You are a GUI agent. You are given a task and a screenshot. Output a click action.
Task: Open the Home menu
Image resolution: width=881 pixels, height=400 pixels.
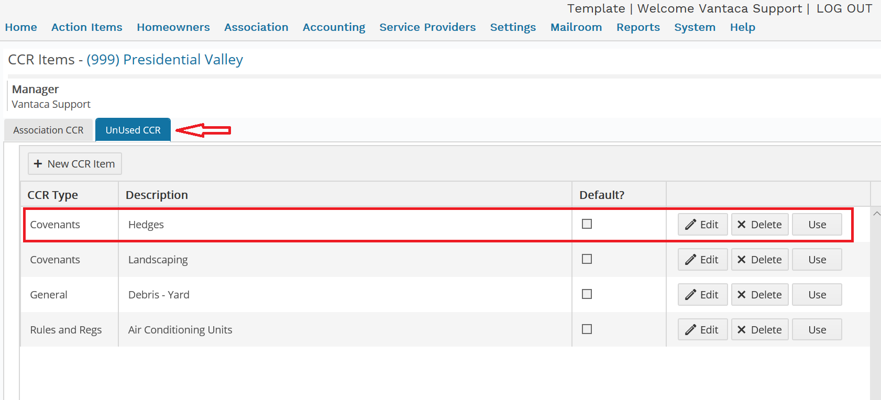pyautogui.click(x=21, y=27)
